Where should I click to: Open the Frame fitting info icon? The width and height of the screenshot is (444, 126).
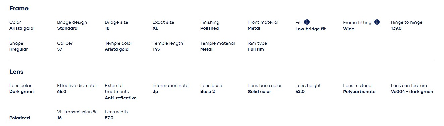[377, 22]
